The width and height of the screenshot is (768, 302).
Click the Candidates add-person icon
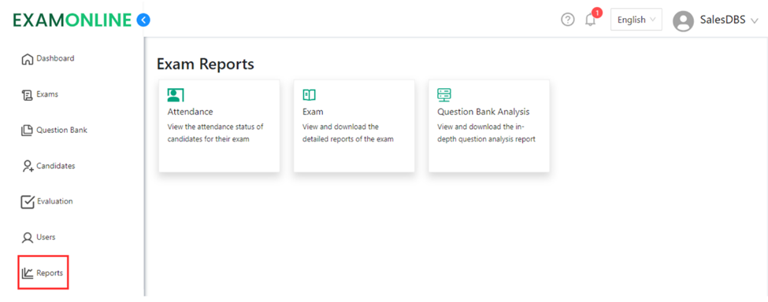tap(28, 166)
